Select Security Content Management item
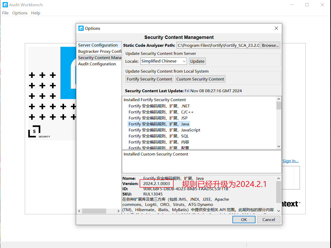The height and width of the screenshot is (248, 331). [x=99, y=57]
